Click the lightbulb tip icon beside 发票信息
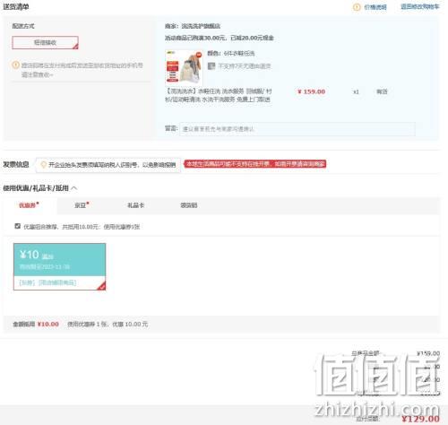This screenshot has height=425, width=448. coord(43,165)
